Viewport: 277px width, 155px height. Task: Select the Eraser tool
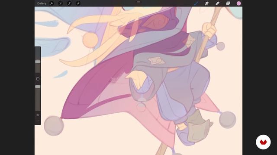(x=217, y=3)
